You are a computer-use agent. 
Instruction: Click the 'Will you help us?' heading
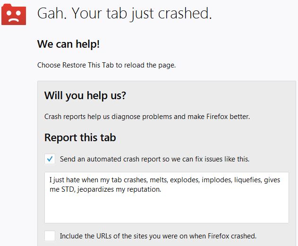[85, 95]
